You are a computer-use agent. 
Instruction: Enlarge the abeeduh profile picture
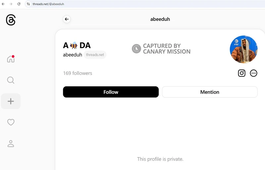click(243, 49)
